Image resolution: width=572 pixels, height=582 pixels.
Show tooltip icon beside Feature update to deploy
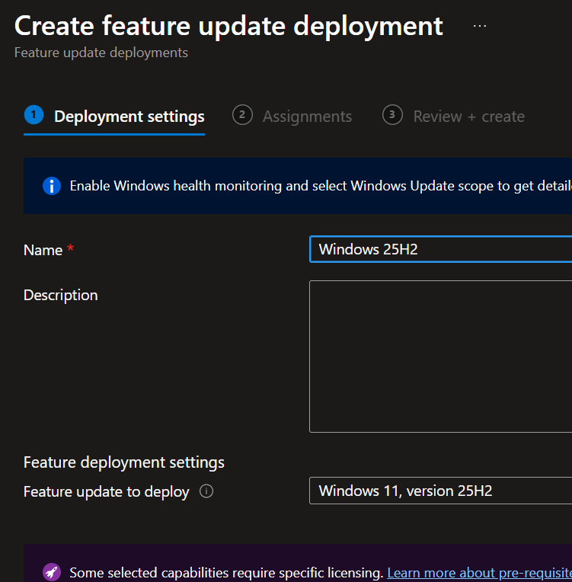tap(206, 491)
